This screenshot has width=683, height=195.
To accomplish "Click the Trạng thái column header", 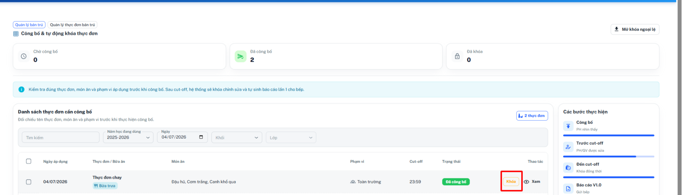I will (x=451, y=162).
